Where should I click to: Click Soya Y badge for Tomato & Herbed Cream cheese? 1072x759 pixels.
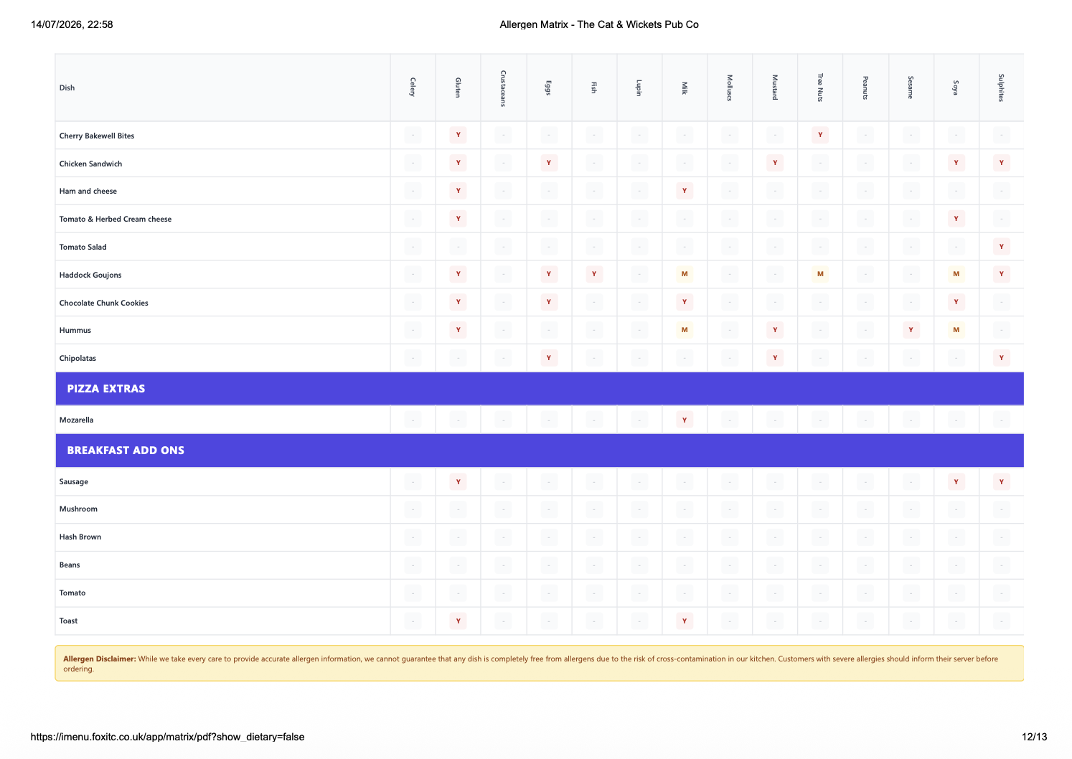(956, 219)
